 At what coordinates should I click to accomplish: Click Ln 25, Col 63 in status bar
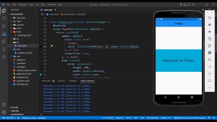pos(108,118)
